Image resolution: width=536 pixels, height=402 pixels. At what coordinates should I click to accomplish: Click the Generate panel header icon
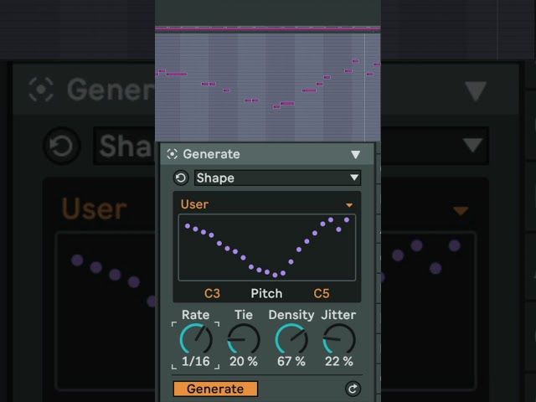172,154
